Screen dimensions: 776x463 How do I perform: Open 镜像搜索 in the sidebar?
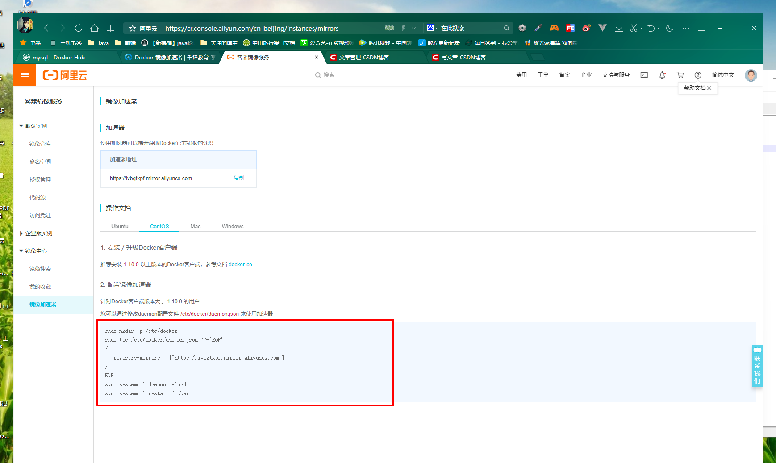[x=40, y=269]
